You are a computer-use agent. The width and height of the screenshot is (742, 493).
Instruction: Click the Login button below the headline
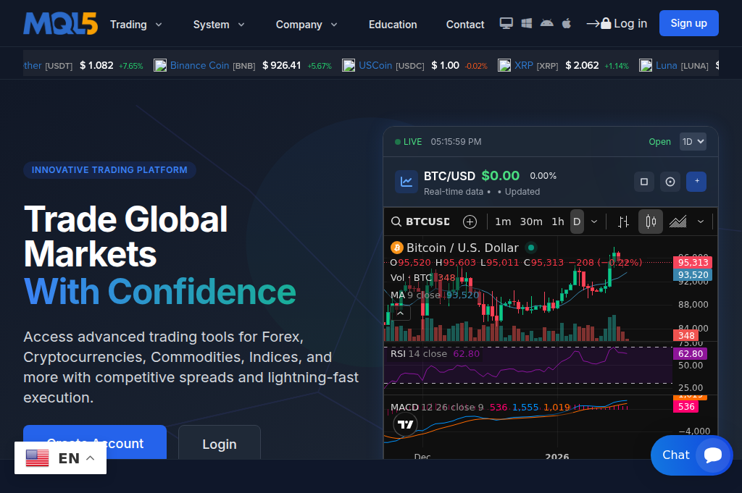pyautogui.click(x=219, y=444)
